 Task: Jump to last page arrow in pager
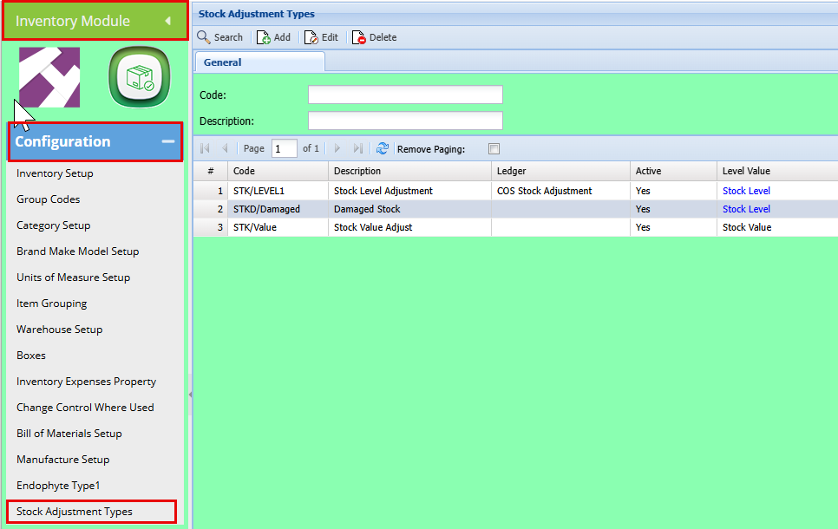point(358,148)
